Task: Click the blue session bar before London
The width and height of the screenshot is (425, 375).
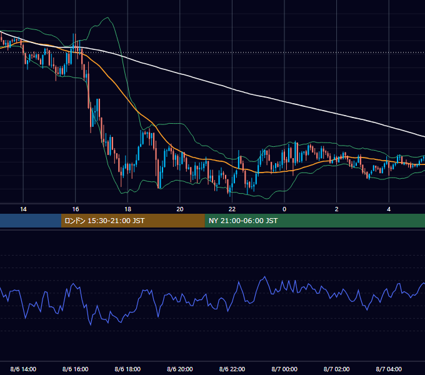Action: click(31, 221)
